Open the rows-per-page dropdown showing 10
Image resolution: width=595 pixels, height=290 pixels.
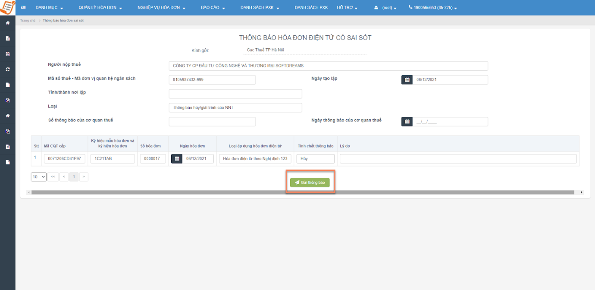coord(38,177)
